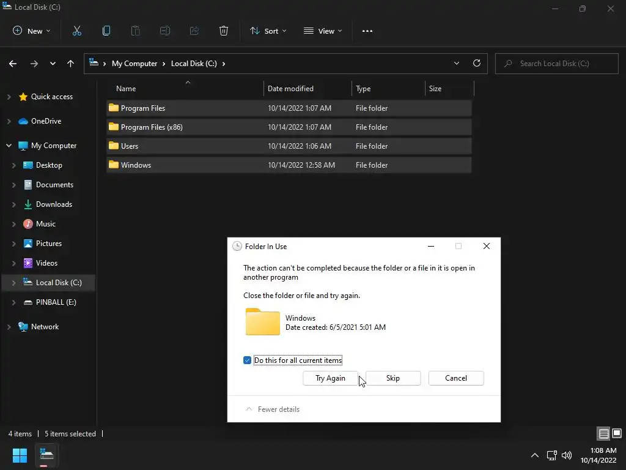Expand the PINBALL (E:) drive node
626x470 pixels.
14,302
